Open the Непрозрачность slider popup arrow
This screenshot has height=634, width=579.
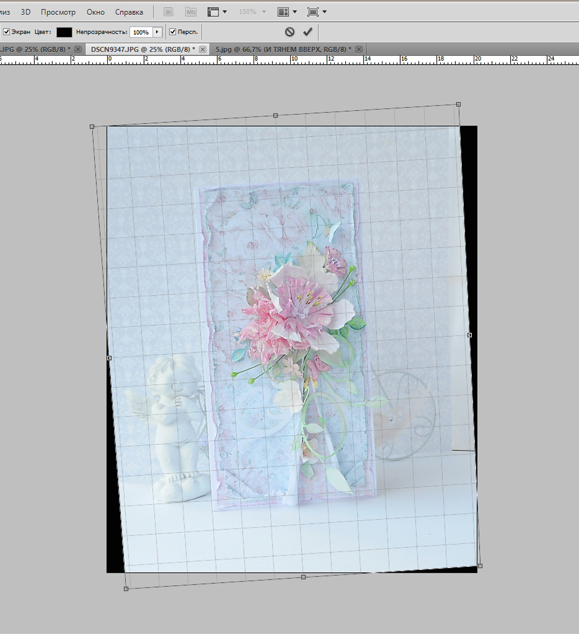click(157, 32)
